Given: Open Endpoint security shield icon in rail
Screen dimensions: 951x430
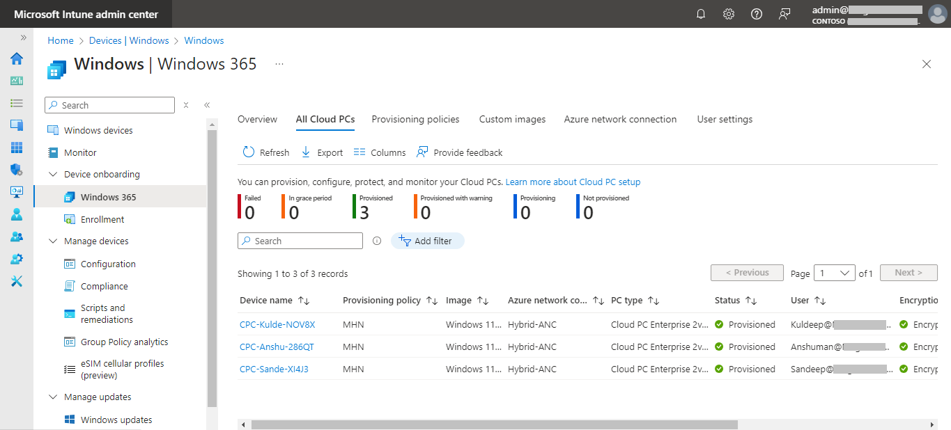Looking at the screenshot, I should point(17,170).
